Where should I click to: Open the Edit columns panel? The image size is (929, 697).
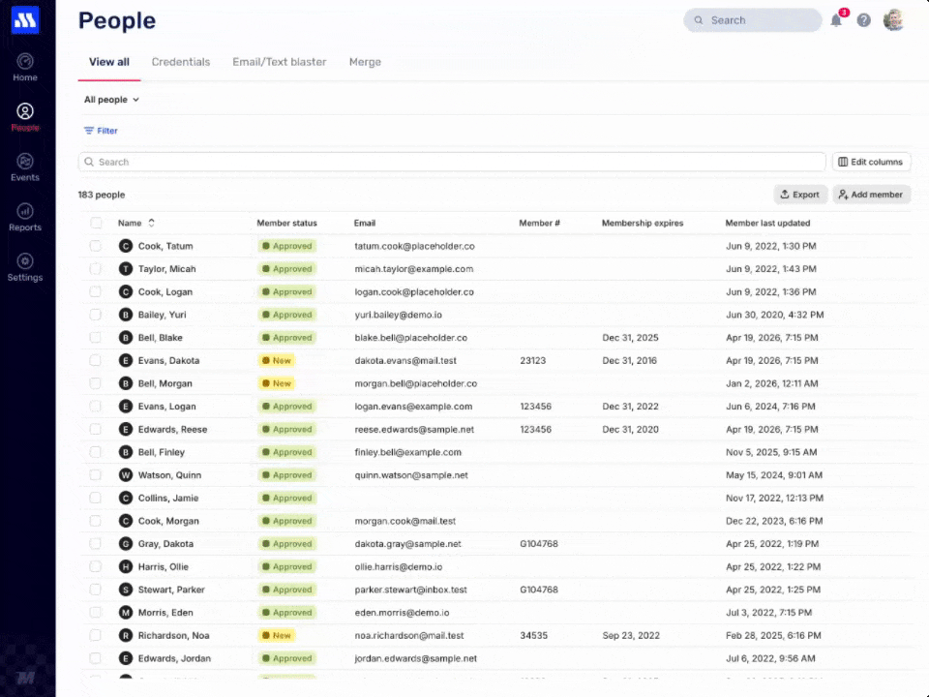(x=870, y=162)
